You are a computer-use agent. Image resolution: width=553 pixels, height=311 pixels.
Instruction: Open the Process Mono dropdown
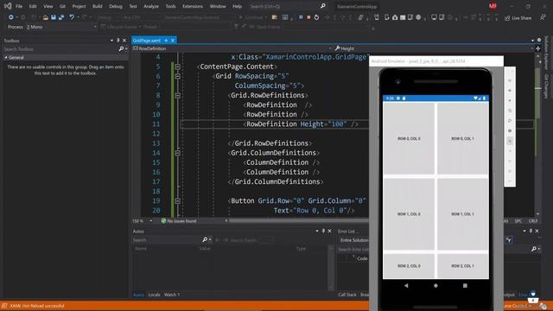tap(61, 27)
